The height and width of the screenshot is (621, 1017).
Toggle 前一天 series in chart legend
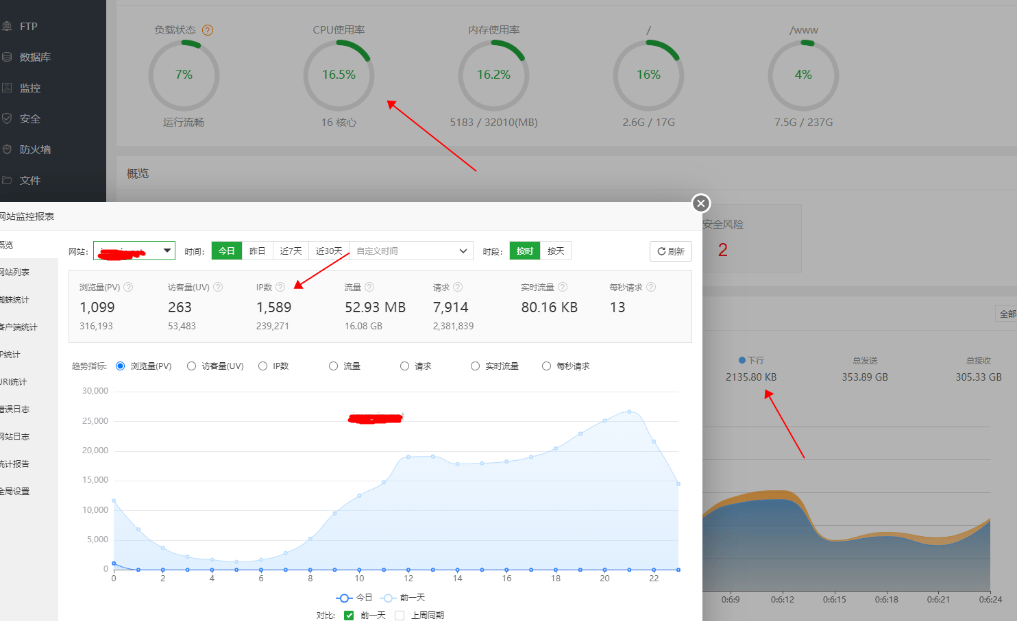403,598
